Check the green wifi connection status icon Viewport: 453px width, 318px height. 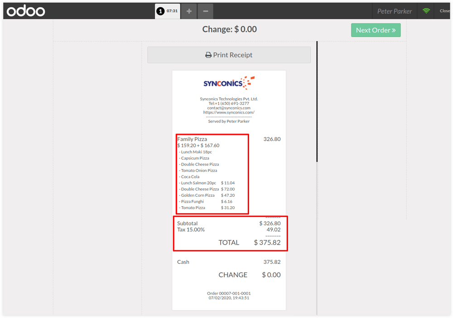tap(426, 11)
